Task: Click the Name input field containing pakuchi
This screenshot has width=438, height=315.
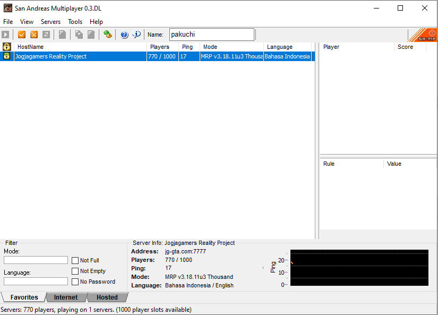Action: pos(212,35)
